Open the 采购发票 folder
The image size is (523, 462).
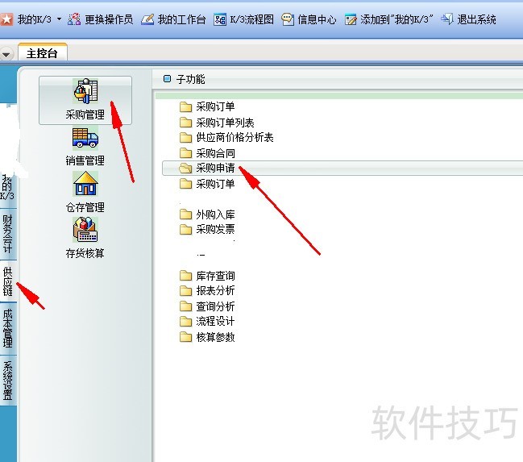(x=214, y=230)
